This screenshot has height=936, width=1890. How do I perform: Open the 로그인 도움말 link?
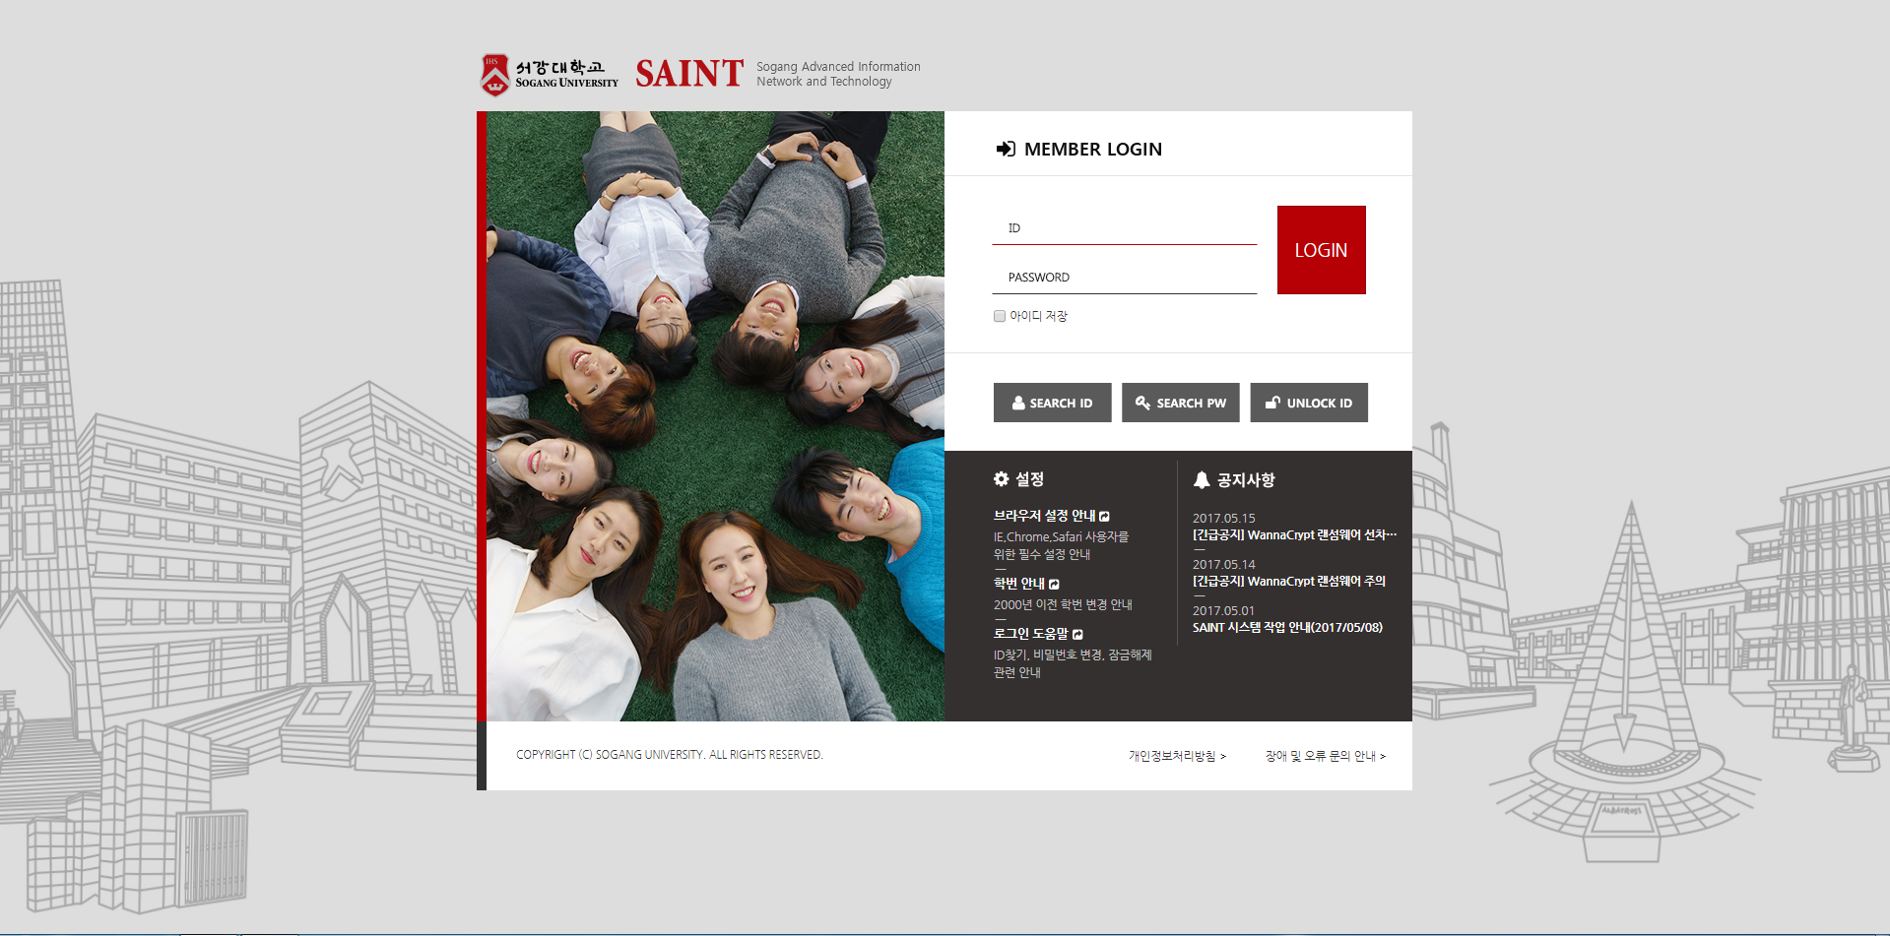coord(1030,634)
